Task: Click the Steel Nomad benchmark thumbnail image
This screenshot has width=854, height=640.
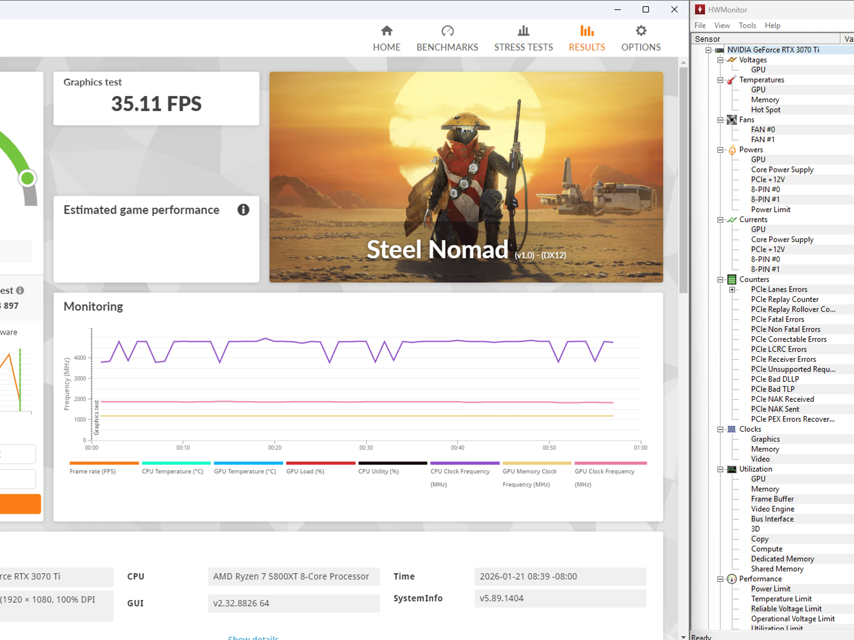Action: click(466, 177)
